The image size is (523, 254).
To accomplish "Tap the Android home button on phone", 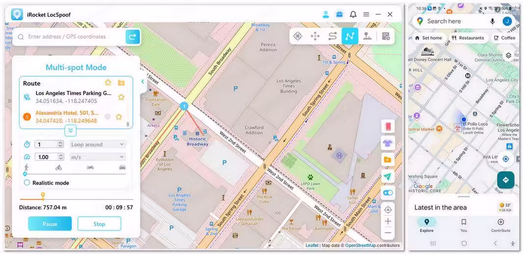I will (x=464, y=243).
